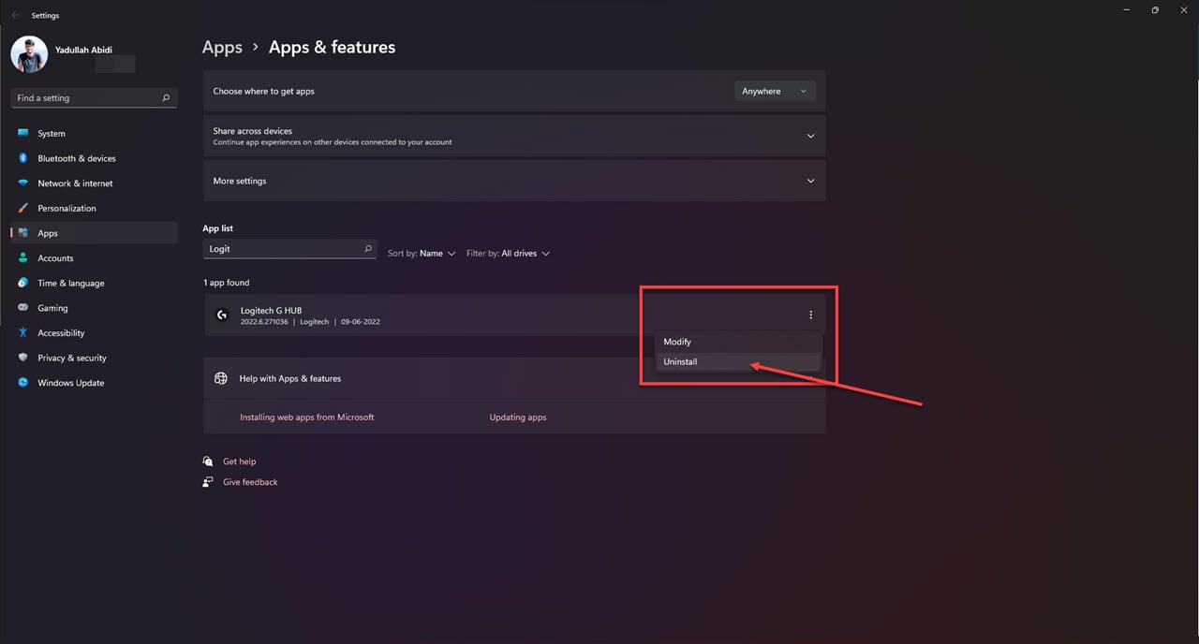Click the Get help link
The height and width of the screenshot is (644, 1199).
[x=239, y=461]
